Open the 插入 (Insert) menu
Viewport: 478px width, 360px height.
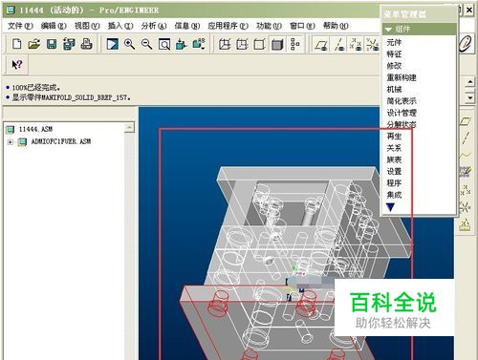(x=120, y=26)
